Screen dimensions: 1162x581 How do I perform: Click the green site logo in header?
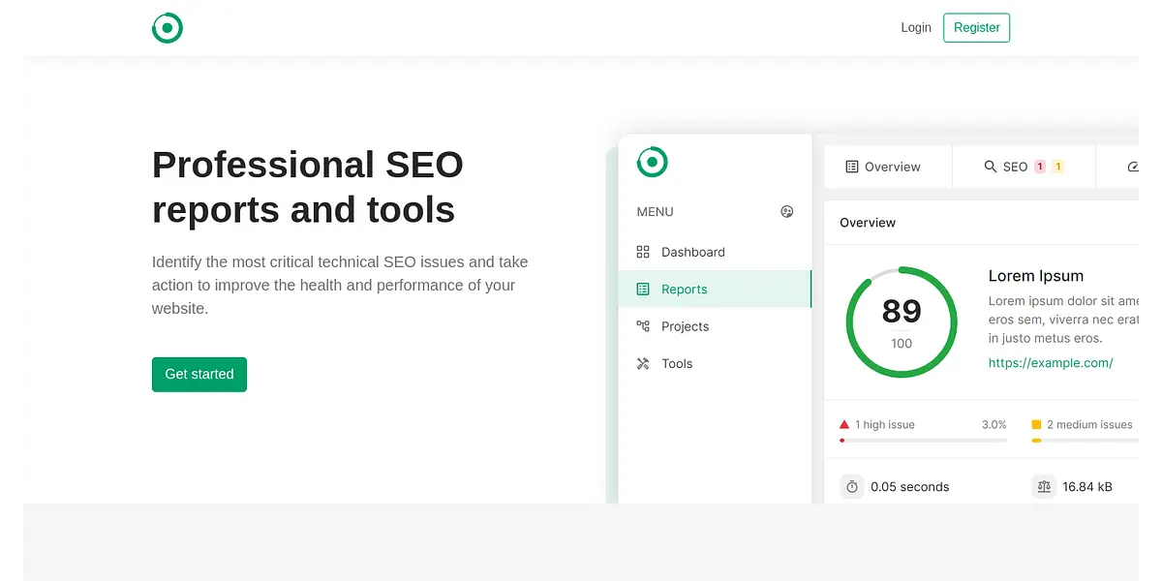tap(168, 28)
